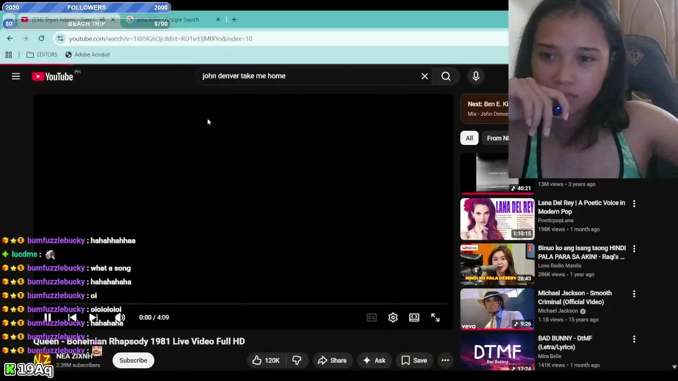Go to the previous video
This screenshot has height=381, width=678.
[x=73, y=317]
